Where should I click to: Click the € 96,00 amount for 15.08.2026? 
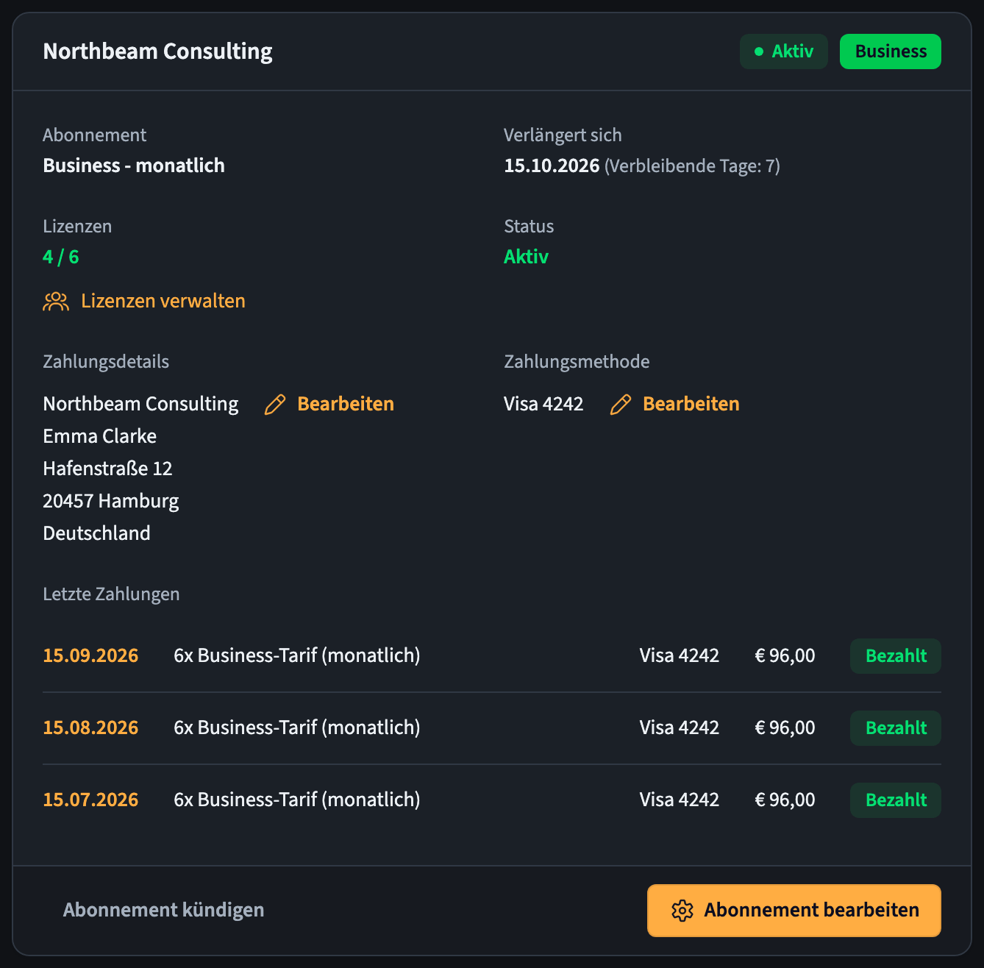point(785,727)
